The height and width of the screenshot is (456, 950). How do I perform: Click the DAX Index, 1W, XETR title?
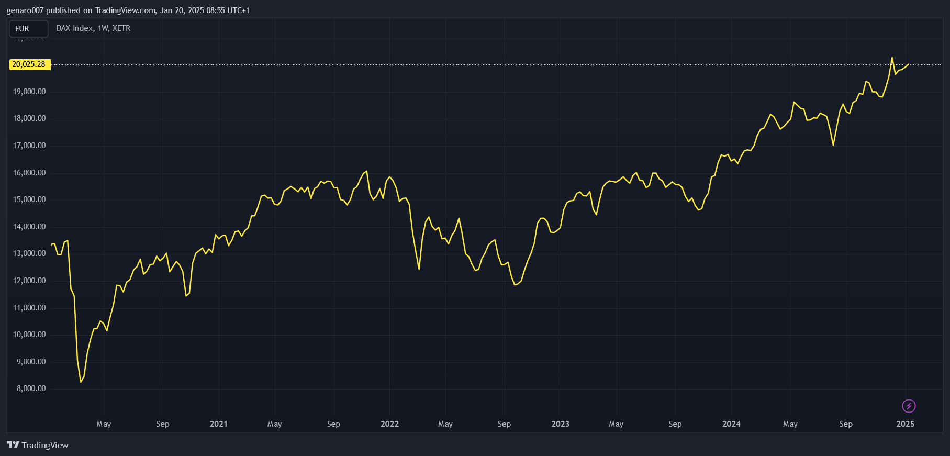(93, 28)
